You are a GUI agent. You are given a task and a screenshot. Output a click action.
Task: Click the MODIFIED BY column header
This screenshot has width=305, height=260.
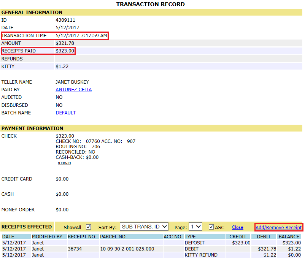coord(49,237)
